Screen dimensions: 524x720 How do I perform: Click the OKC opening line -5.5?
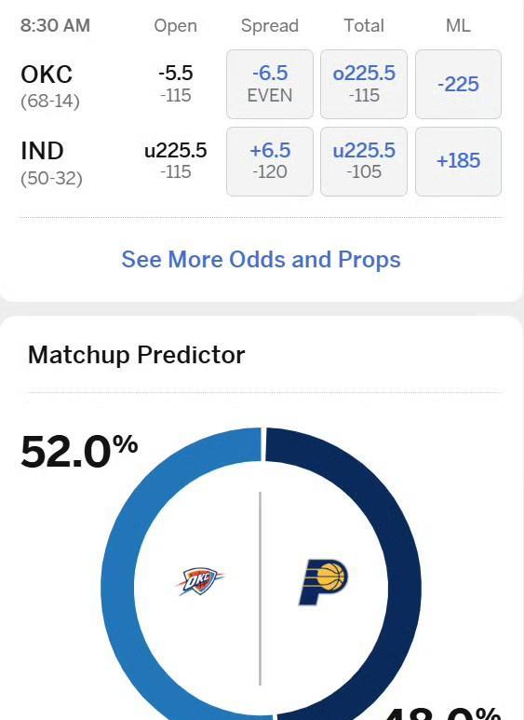(x=176, y=73)
